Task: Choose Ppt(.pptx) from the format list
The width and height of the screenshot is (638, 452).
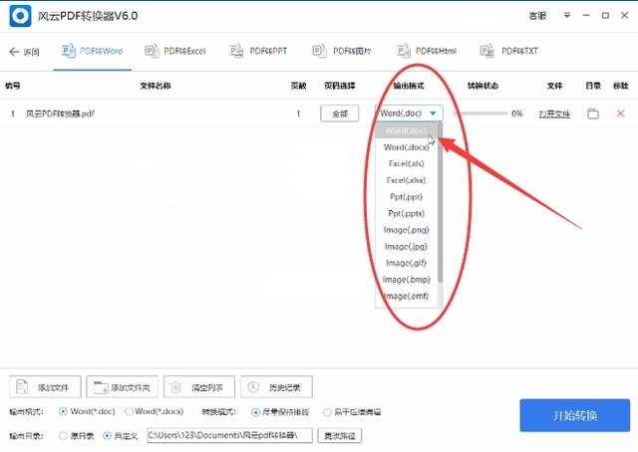Action: (406, 213)
